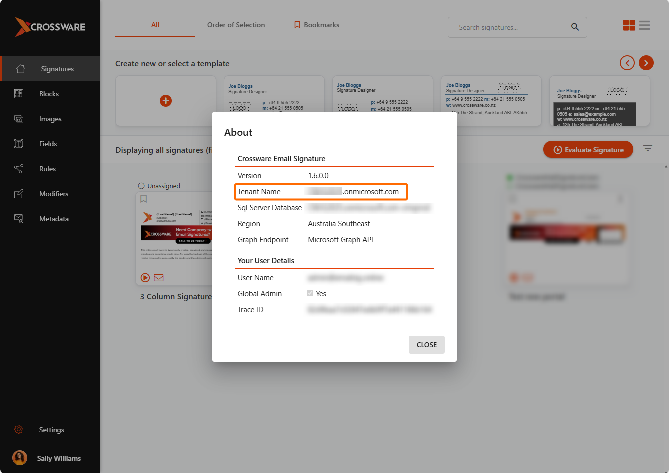Click the Your User Details heading

tap(266, 261)
